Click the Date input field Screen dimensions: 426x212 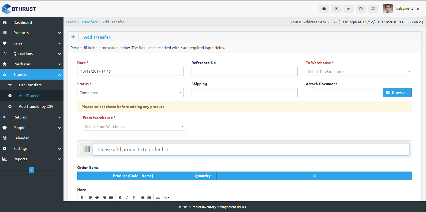(130, 71)
